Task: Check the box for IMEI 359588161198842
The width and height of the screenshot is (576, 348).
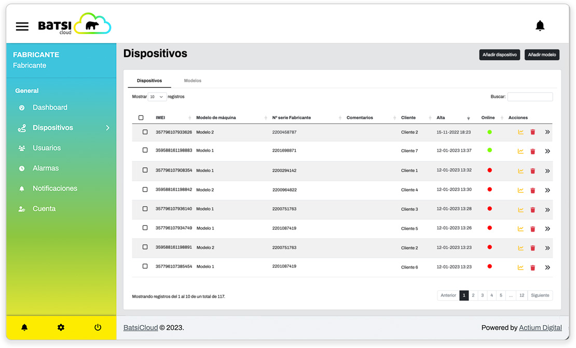Action: click(145, 190)
